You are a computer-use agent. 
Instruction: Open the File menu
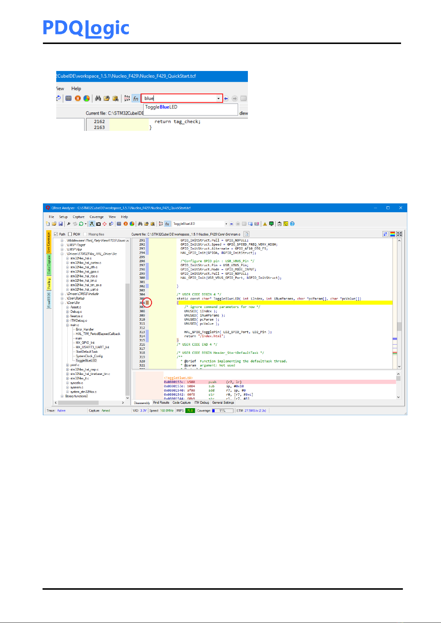tap(51, 217)
